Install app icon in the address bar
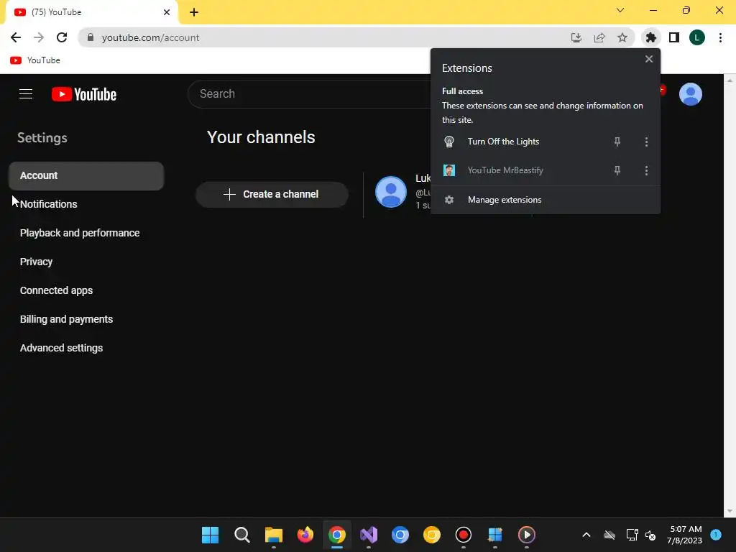The height and width of the screenshot is (552, 736). point(576,37)
